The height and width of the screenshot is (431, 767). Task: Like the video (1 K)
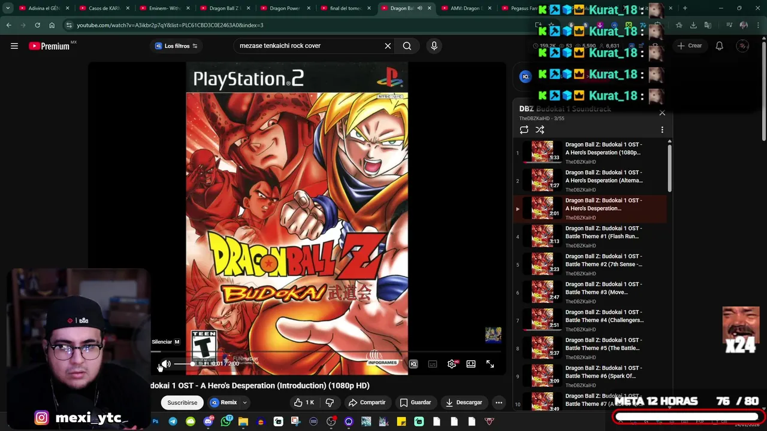point(304,402)
